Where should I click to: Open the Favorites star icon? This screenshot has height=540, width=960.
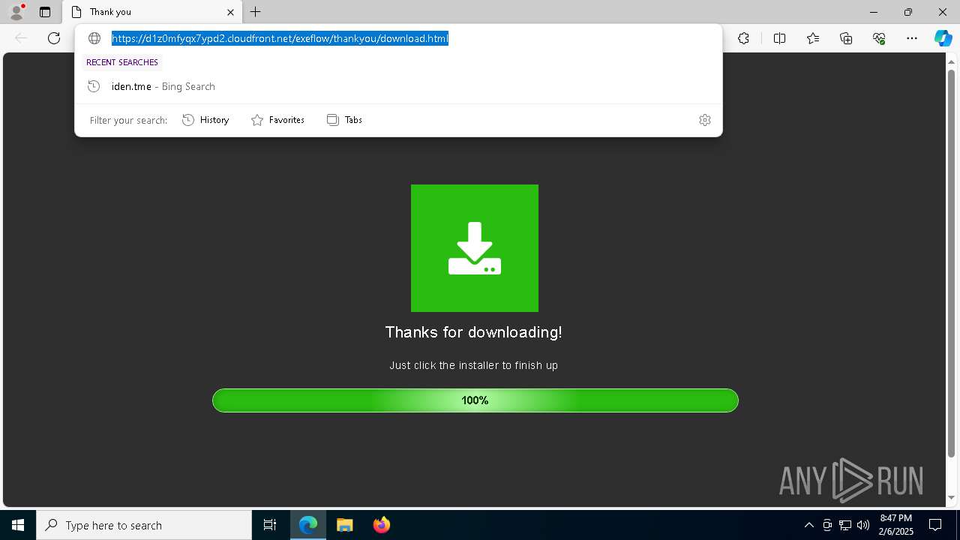pos(813,38)
